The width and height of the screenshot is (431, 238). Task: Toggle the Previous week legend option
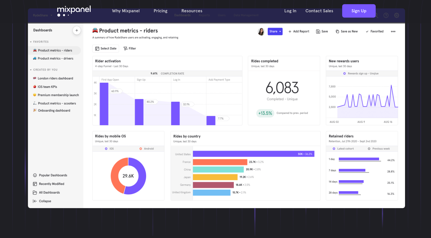pyautogui.click(x=369, y=149)
